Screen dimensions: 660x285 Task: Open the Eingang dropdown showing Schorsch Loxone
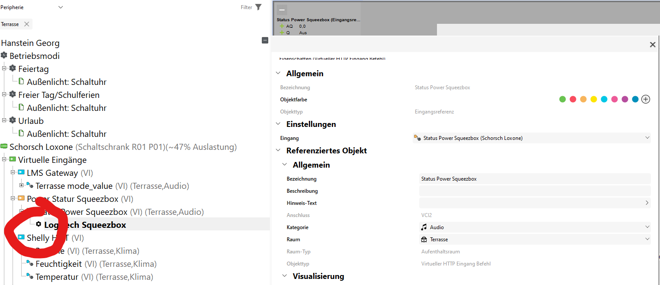coord(647,138)
